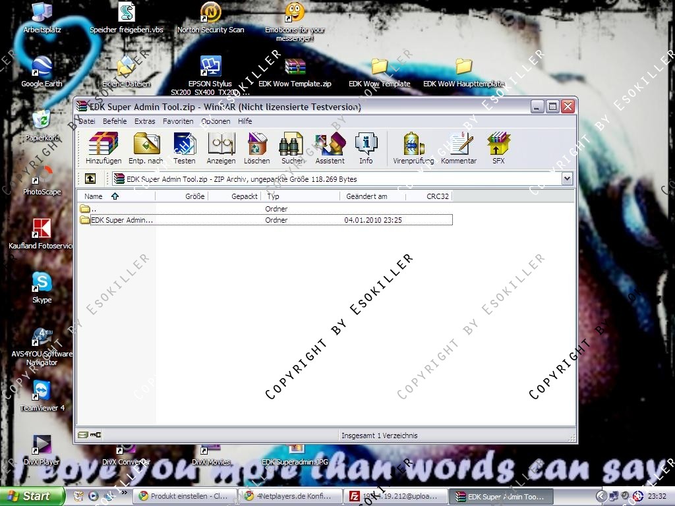Screen dimensions: 675x506
Task: Launch the Assistent wizard
Action: (330, 148)
